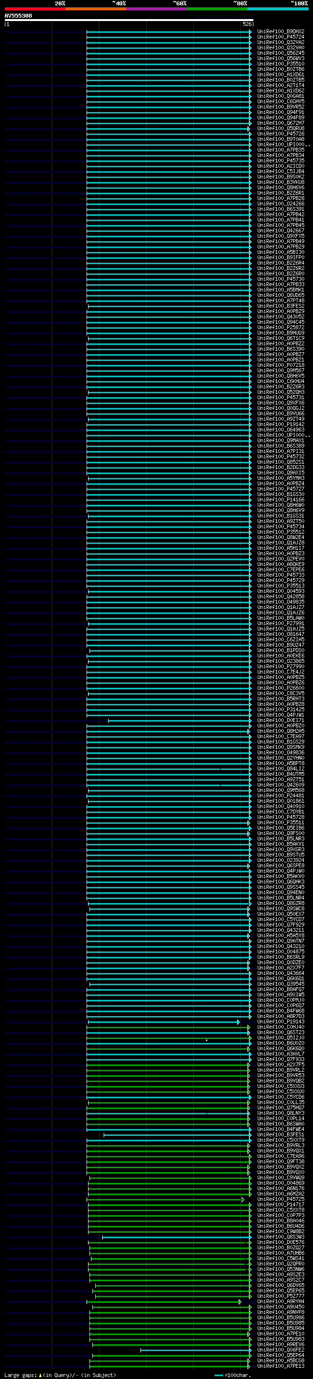The height and width of the screenshot is (1379, 313).
Task: Open the UniRef100_A7UHB6 hit label
Action: pyautogui.click(x=280, y=1253)
